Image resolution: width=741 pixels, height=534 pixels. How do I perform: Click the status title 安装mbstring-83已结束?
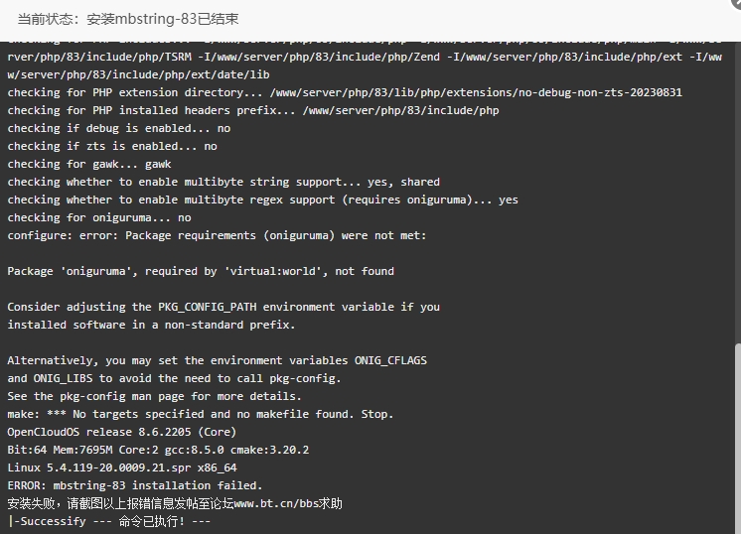(163, 19)
